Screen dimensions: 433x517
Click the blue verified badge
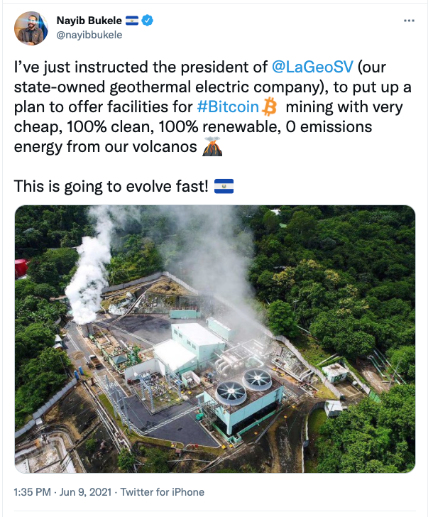pyautogui.click(x=148, y=21)
